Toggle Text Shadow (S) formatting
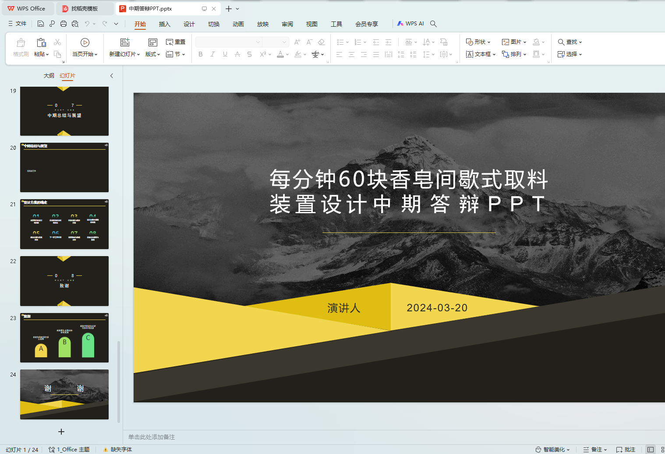 pos(249,54)
